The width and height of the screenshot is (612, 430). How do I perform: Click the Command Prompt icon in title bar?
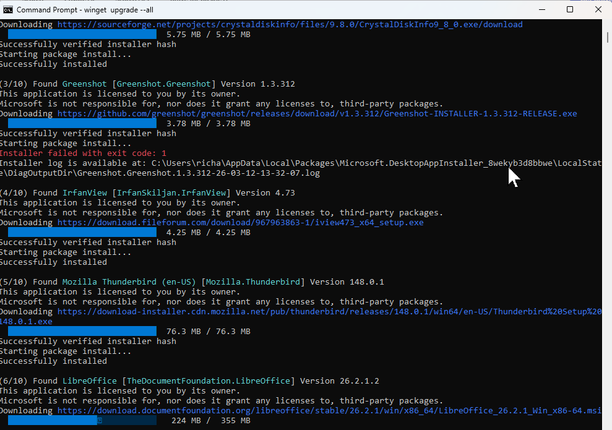[8, 10]
